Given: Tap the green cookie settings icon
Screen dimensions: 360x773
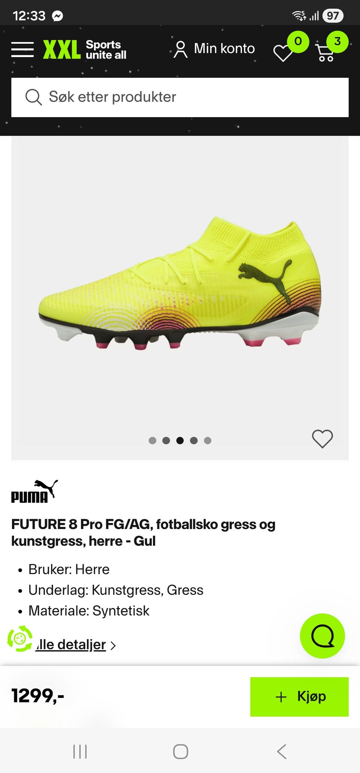Looking at the screenshot, I should tap(20, 639).
